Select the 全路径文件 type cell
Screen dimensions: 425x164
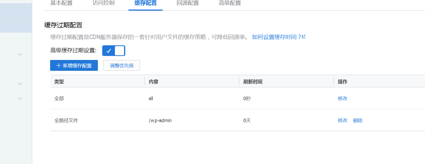click(x=66, y=120)
